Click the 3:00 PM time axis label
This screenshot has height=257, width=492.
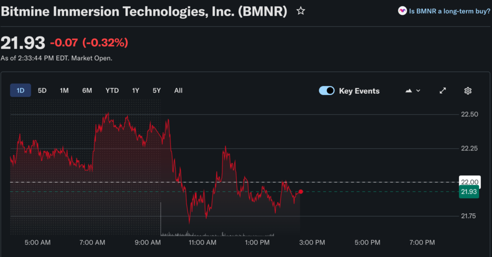click(312, 242)
